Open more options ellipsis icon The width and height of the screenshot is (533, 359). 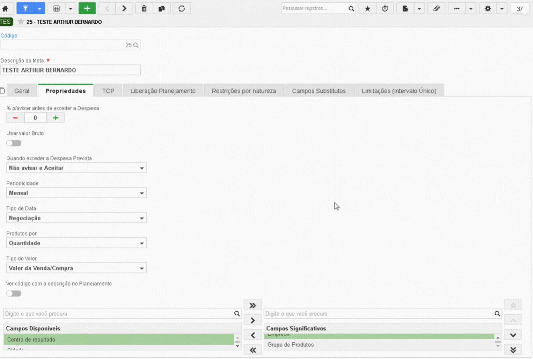coord(457,8)
